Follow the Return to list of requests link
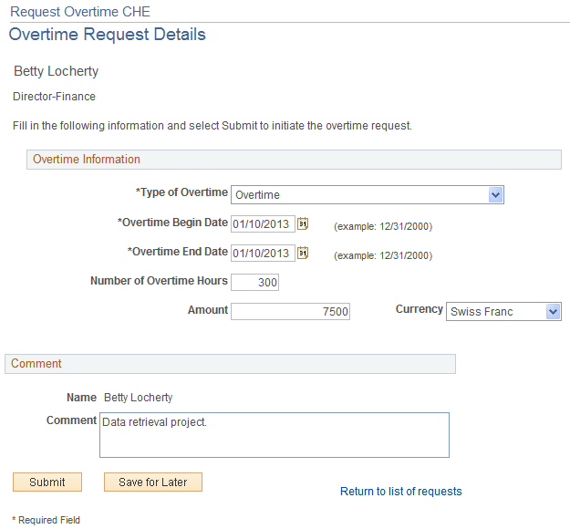 [400, 492]
